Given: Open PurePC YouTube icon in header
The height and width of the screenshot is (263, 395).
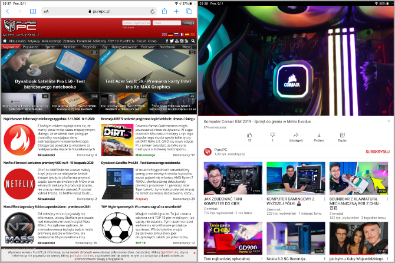Looking at the screenshot, I should 177,41.
